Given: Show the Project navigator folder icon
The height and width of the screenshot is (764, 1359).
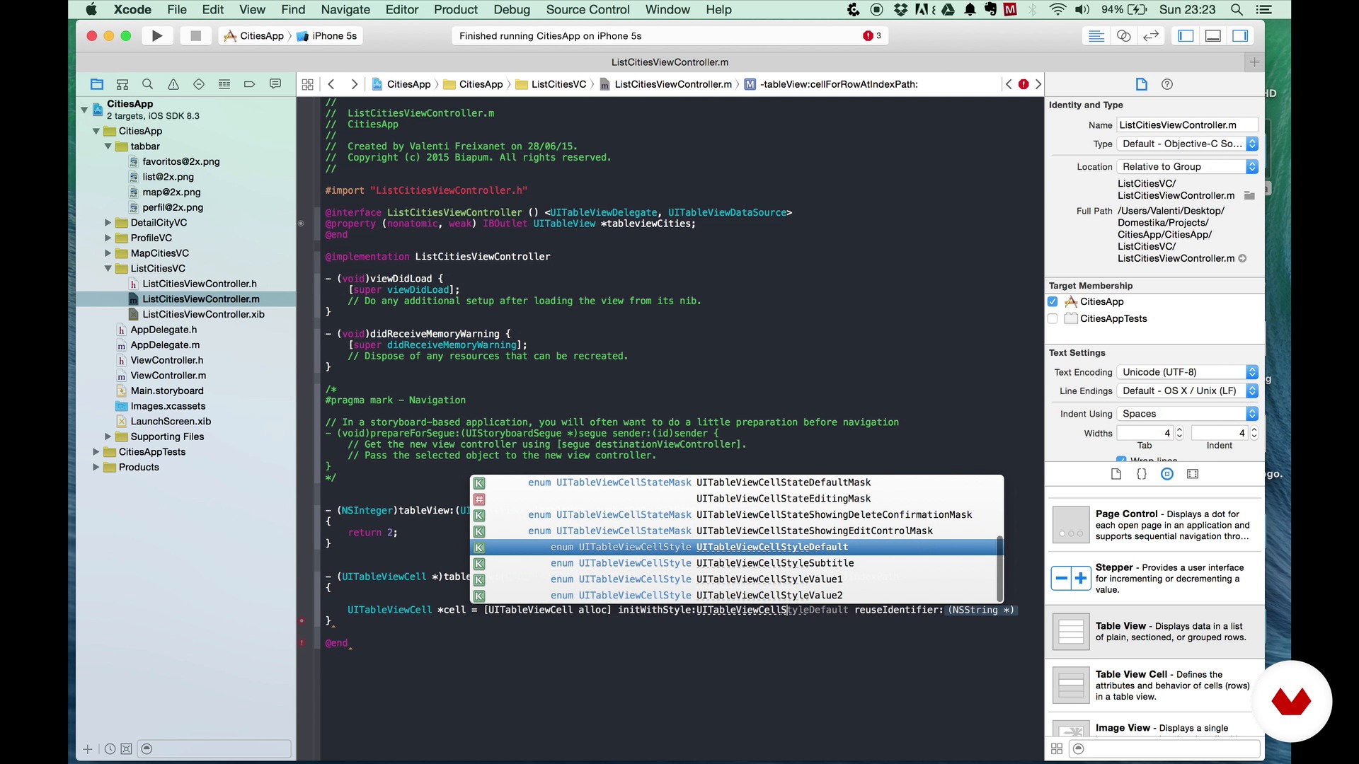Looking at the screenshot, I should (97, 84).
